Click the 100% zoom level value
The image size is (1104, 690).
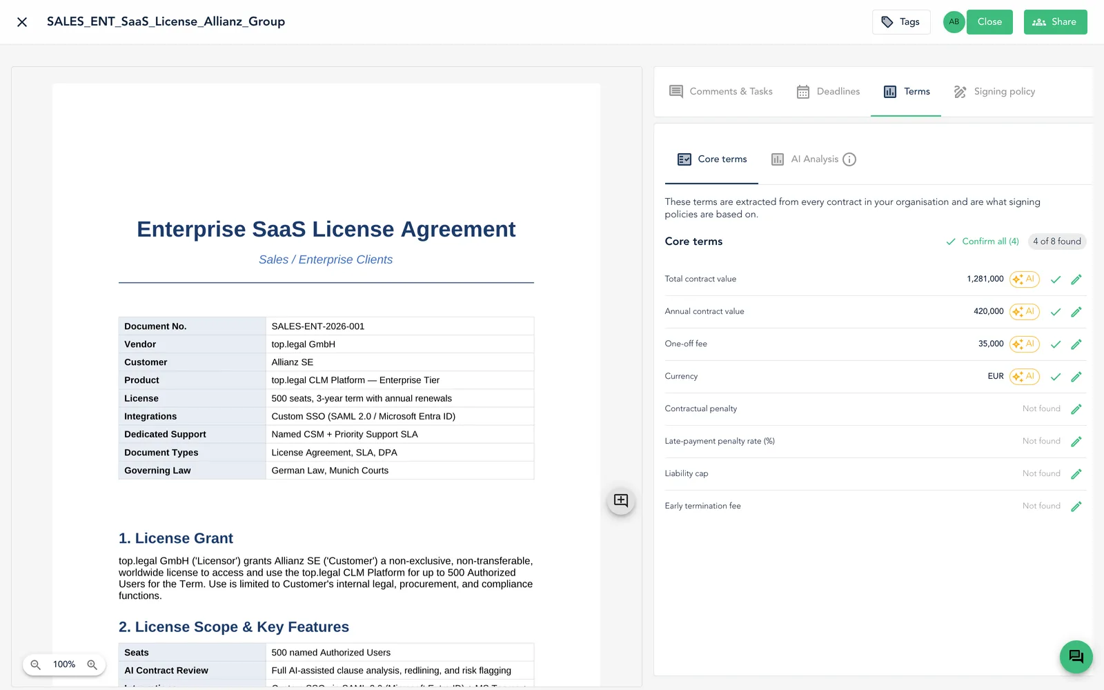tap(64, 664)
